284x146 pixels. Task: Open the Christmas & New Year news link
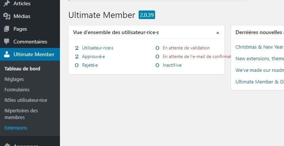point(259,47)
